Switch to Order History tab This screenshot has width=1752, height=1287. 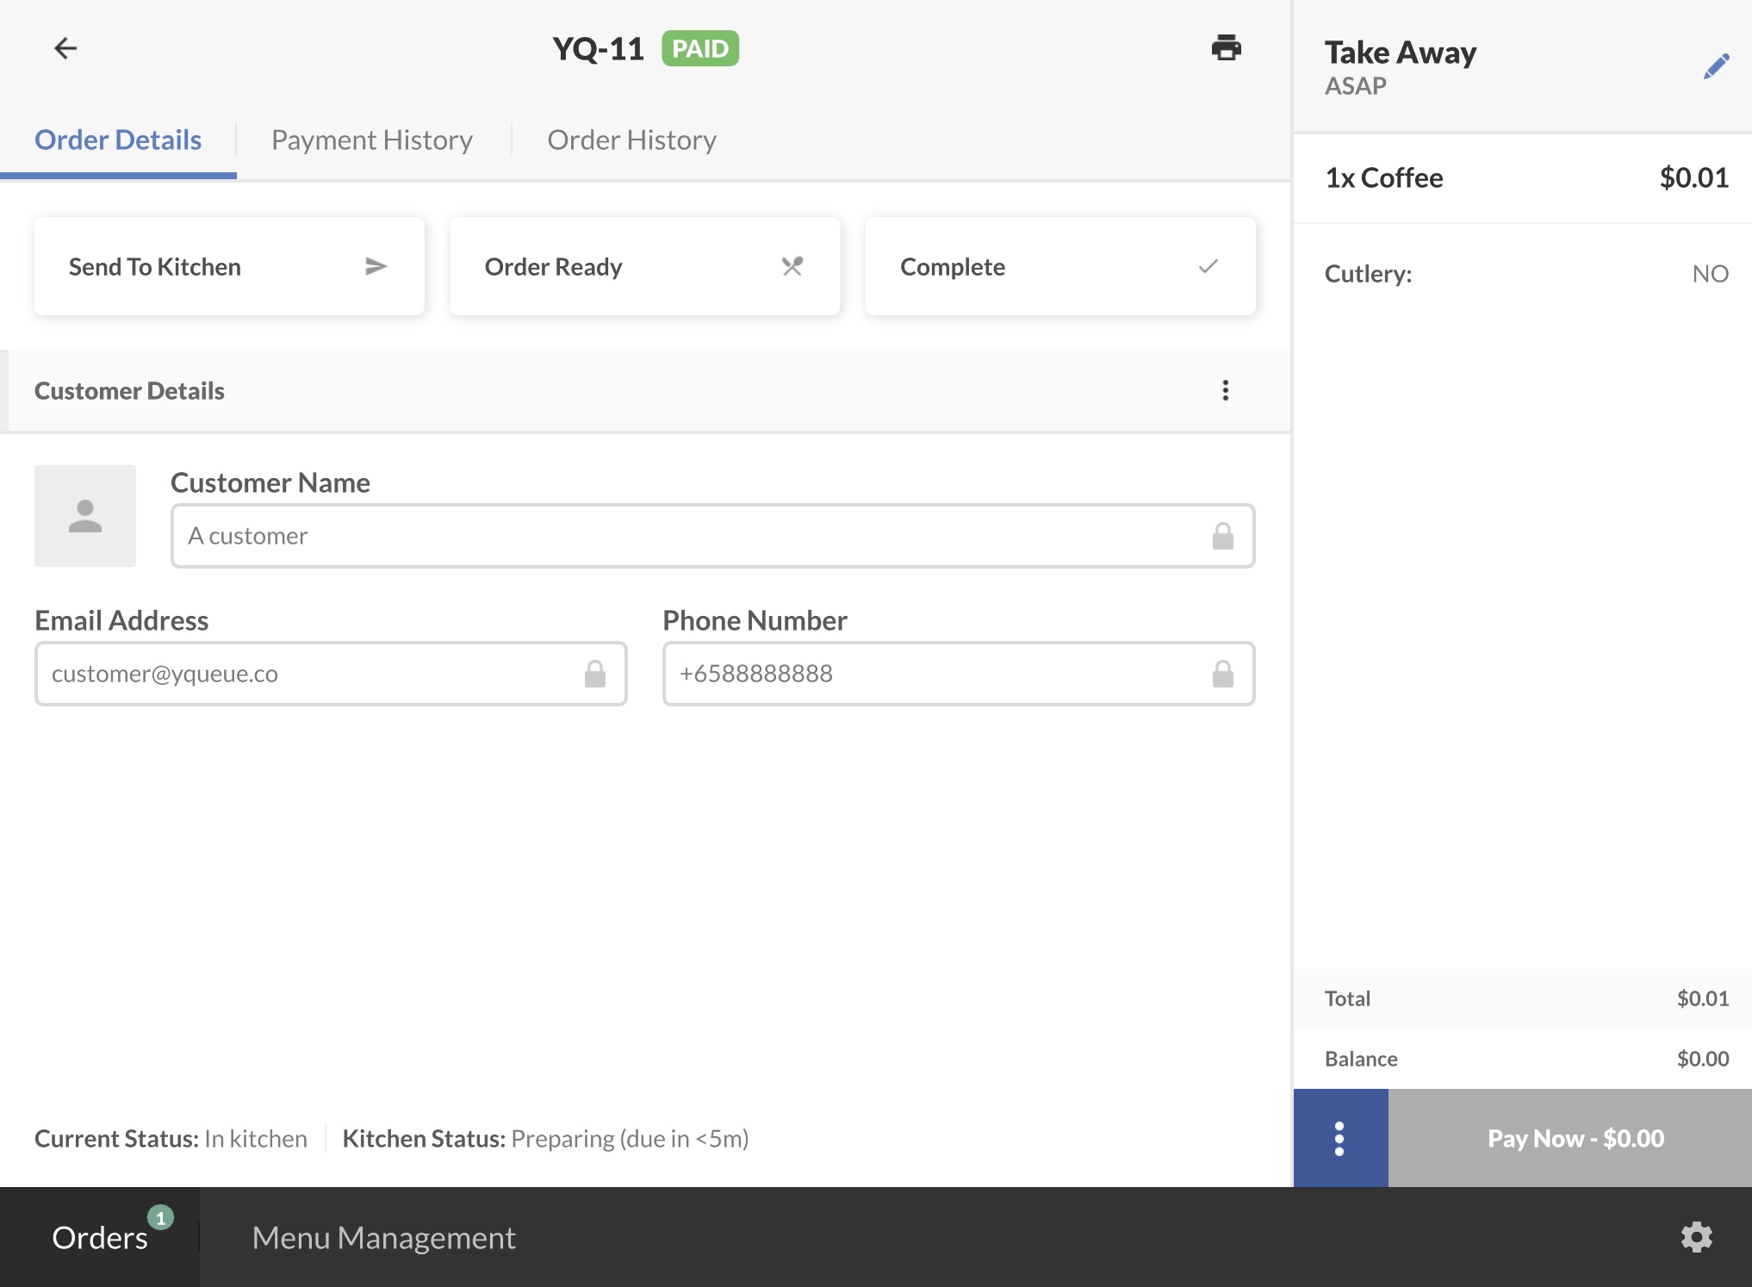tap(631, 140)
